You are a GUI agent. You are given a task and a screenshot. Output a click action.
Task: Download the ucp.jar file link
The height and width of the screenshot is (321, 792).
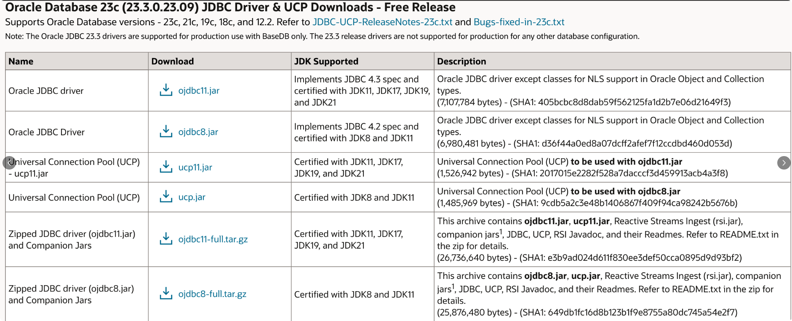tap(192, 197)
